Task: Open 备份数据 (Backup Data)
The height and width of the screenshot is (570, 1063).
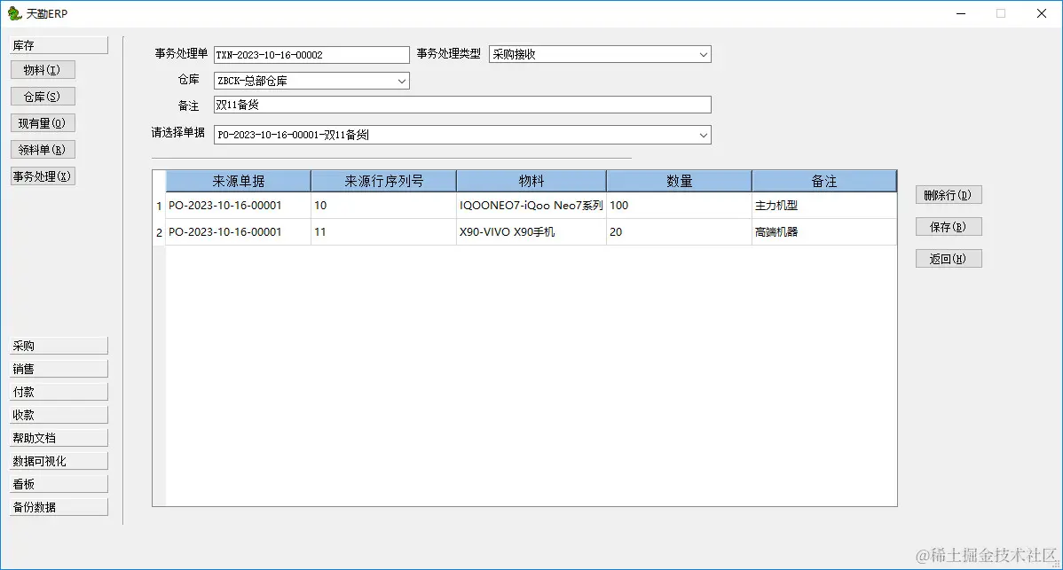Action: (x=58, y=506)
